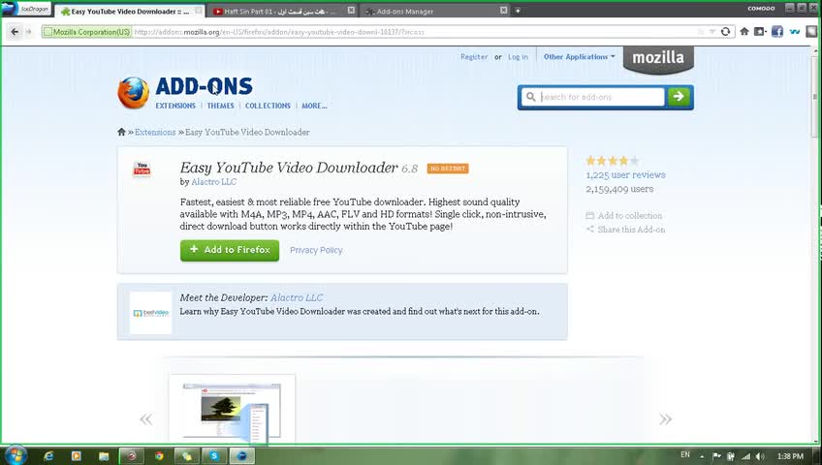Click the bookmarks toolbar icon
The height and width of the screenshot is (465, 822).
(x=760, y=32)
